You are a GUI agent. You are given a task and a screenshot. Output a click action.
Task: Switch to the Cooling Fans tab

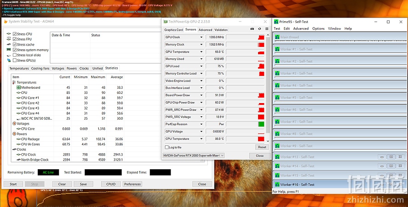click(x=40, y=69)
